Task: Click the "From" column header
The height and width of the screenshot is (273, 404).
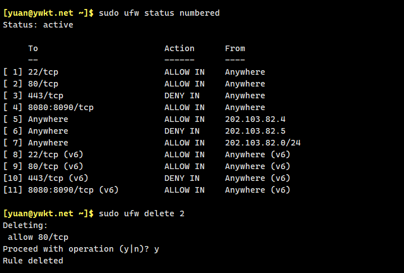Action: click(x=235, y=48)
